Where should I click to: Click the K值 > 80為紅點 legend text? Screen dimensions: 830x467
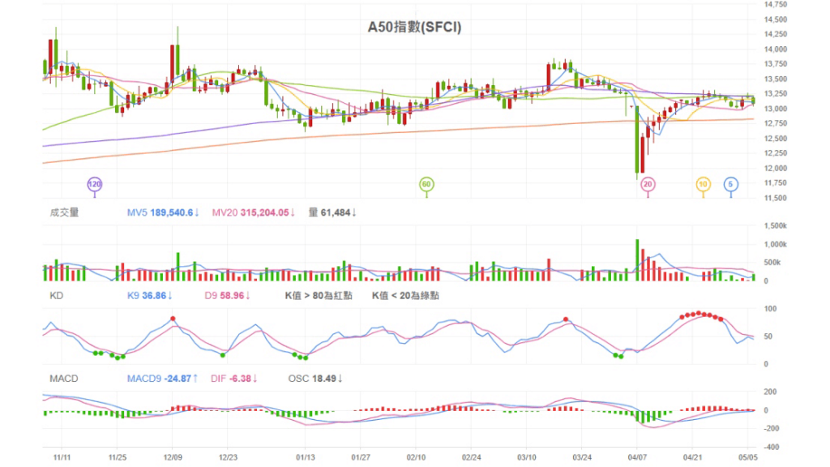click(x=319, y=295)
